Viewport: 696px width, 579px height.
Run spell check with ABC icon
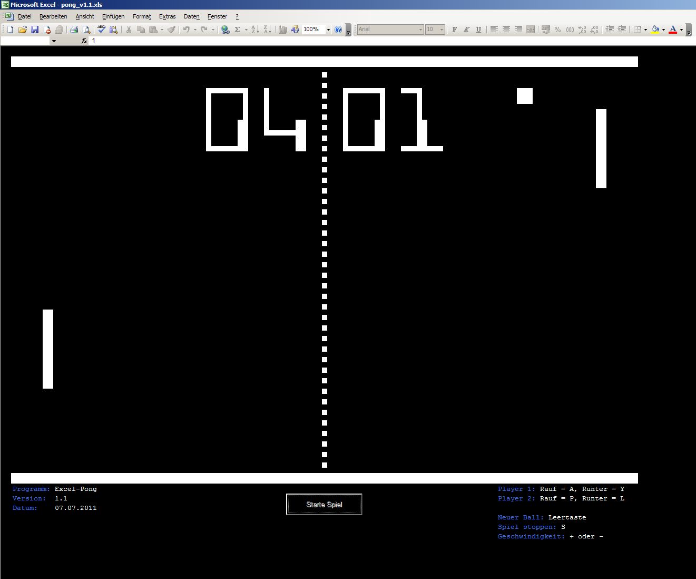click(x=101, y=30)
